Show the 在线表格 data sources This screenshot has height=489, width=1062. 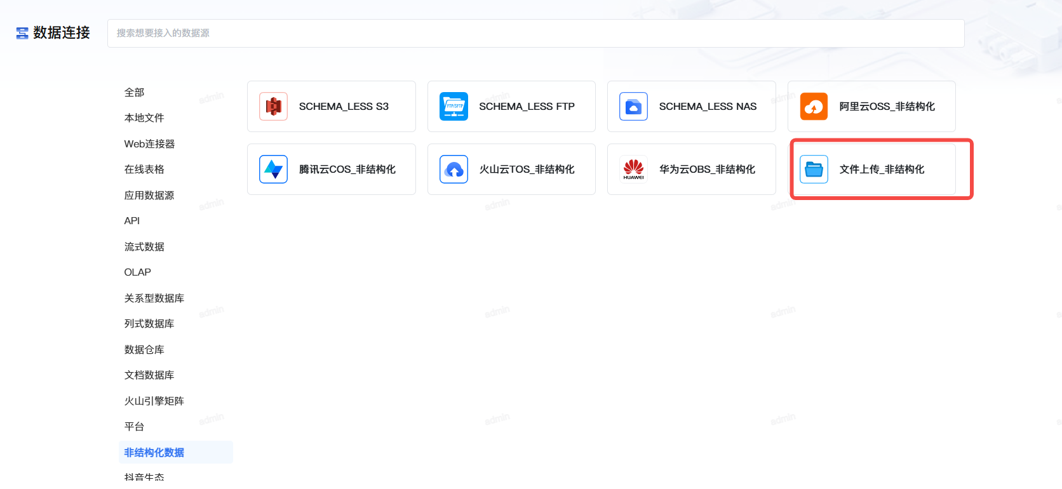point(144,170)
